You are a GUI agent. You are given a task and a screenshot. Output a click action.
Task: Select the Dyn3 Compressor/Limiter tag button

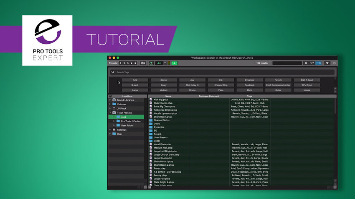tap(278, 85)
